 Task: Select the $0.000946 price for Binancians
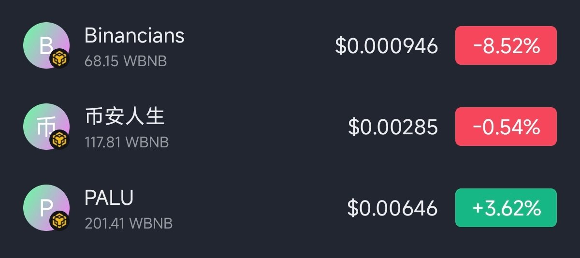(387, 46)
